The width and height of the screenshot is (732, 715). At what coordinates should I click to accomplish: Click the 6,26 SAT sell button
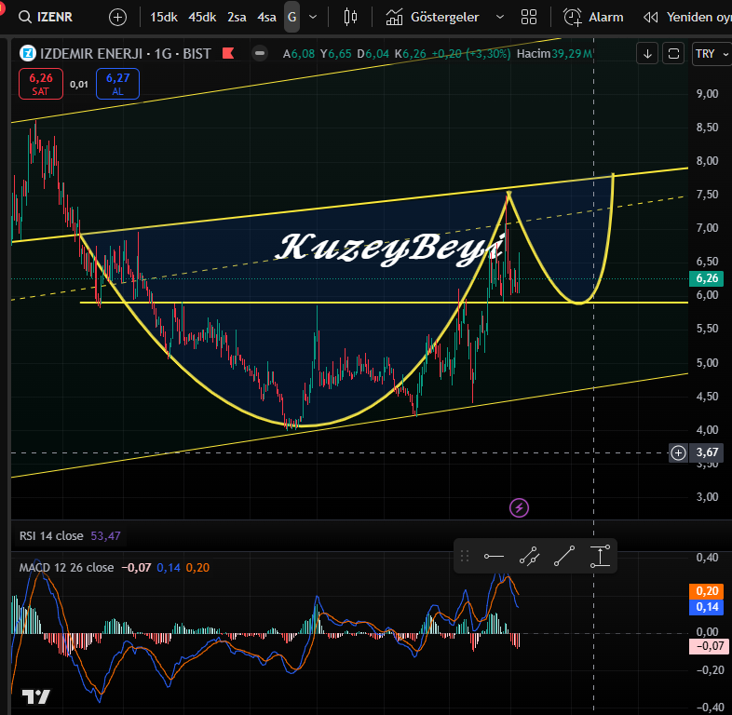pos(41,84)
